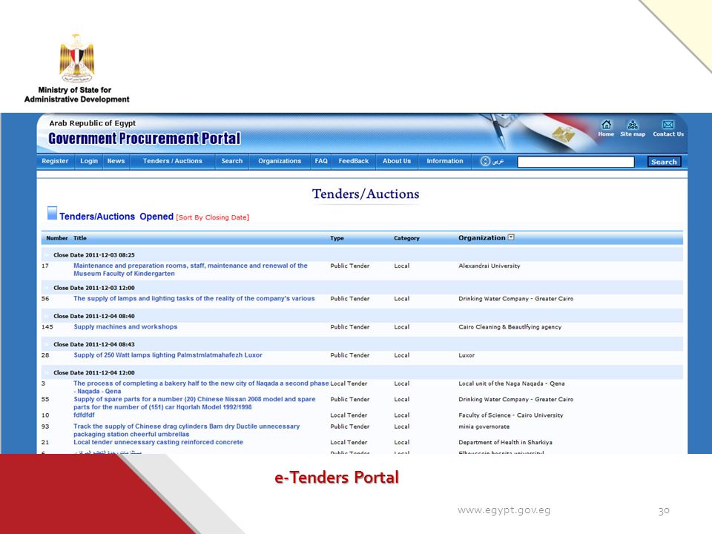The width and height of the screenshot is (712, 534).
Task: Open the Organization column filter dropdown
Action: coord(511,237)
